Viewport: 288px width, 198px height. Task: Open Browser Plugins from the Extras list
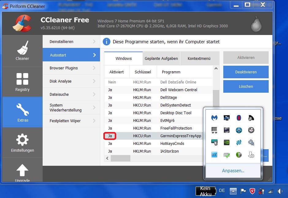71,68
